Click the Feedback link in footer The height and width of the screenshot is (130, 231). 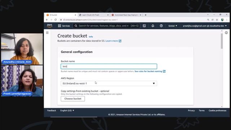(x=52, y=110)
